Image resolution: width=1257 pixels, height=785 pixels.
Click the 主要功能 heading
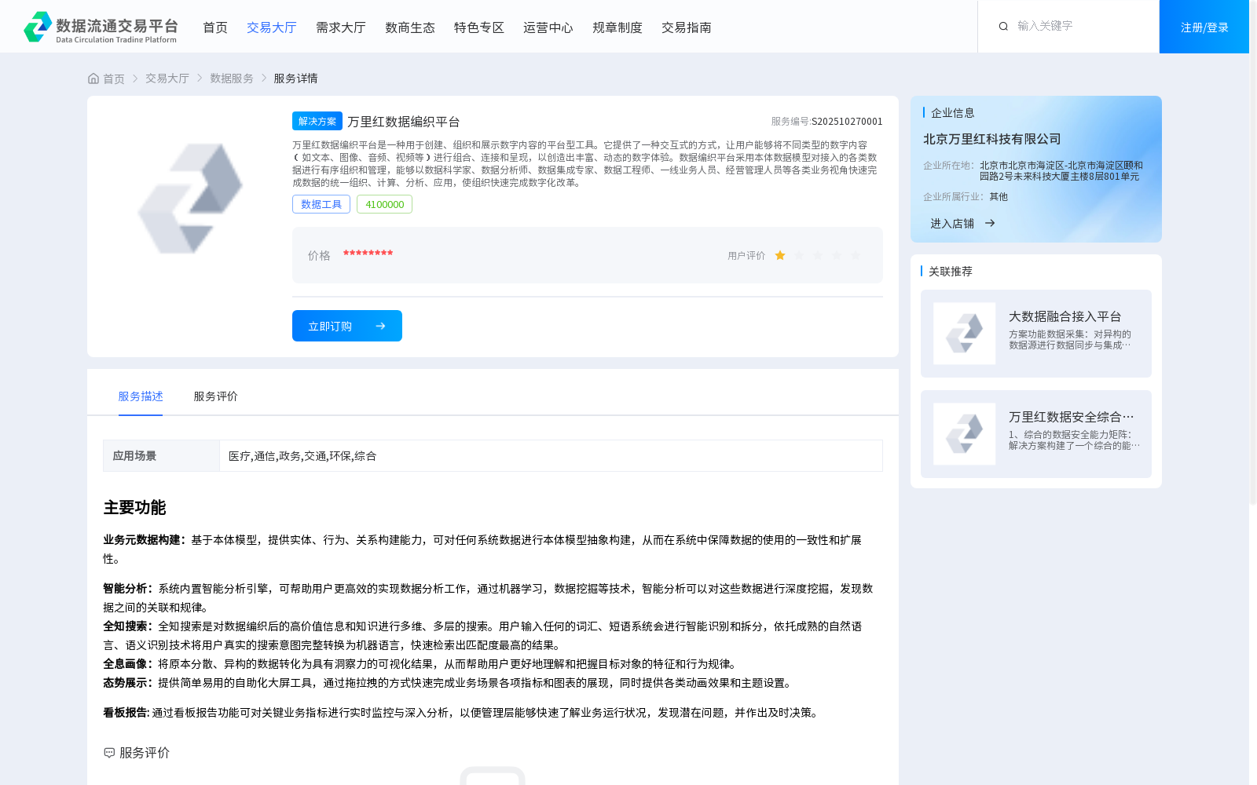pos(135,508)
